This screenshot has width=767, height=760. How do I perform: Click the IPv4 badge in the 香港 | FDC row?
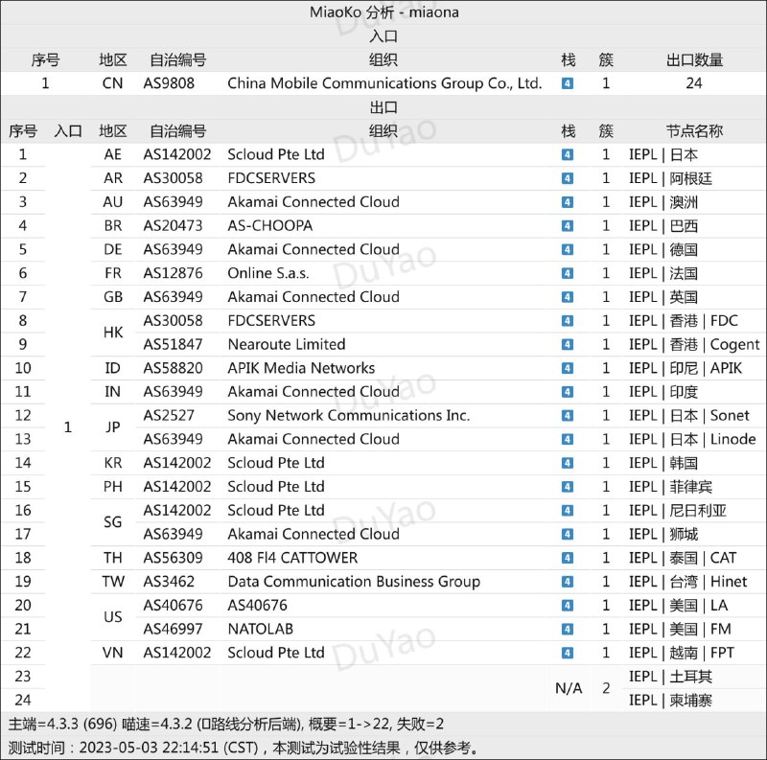568,321
